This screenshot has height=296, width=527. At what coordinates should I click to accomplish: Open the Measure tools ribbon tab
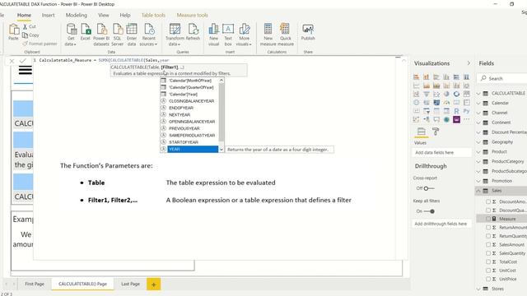coord(192,15)
